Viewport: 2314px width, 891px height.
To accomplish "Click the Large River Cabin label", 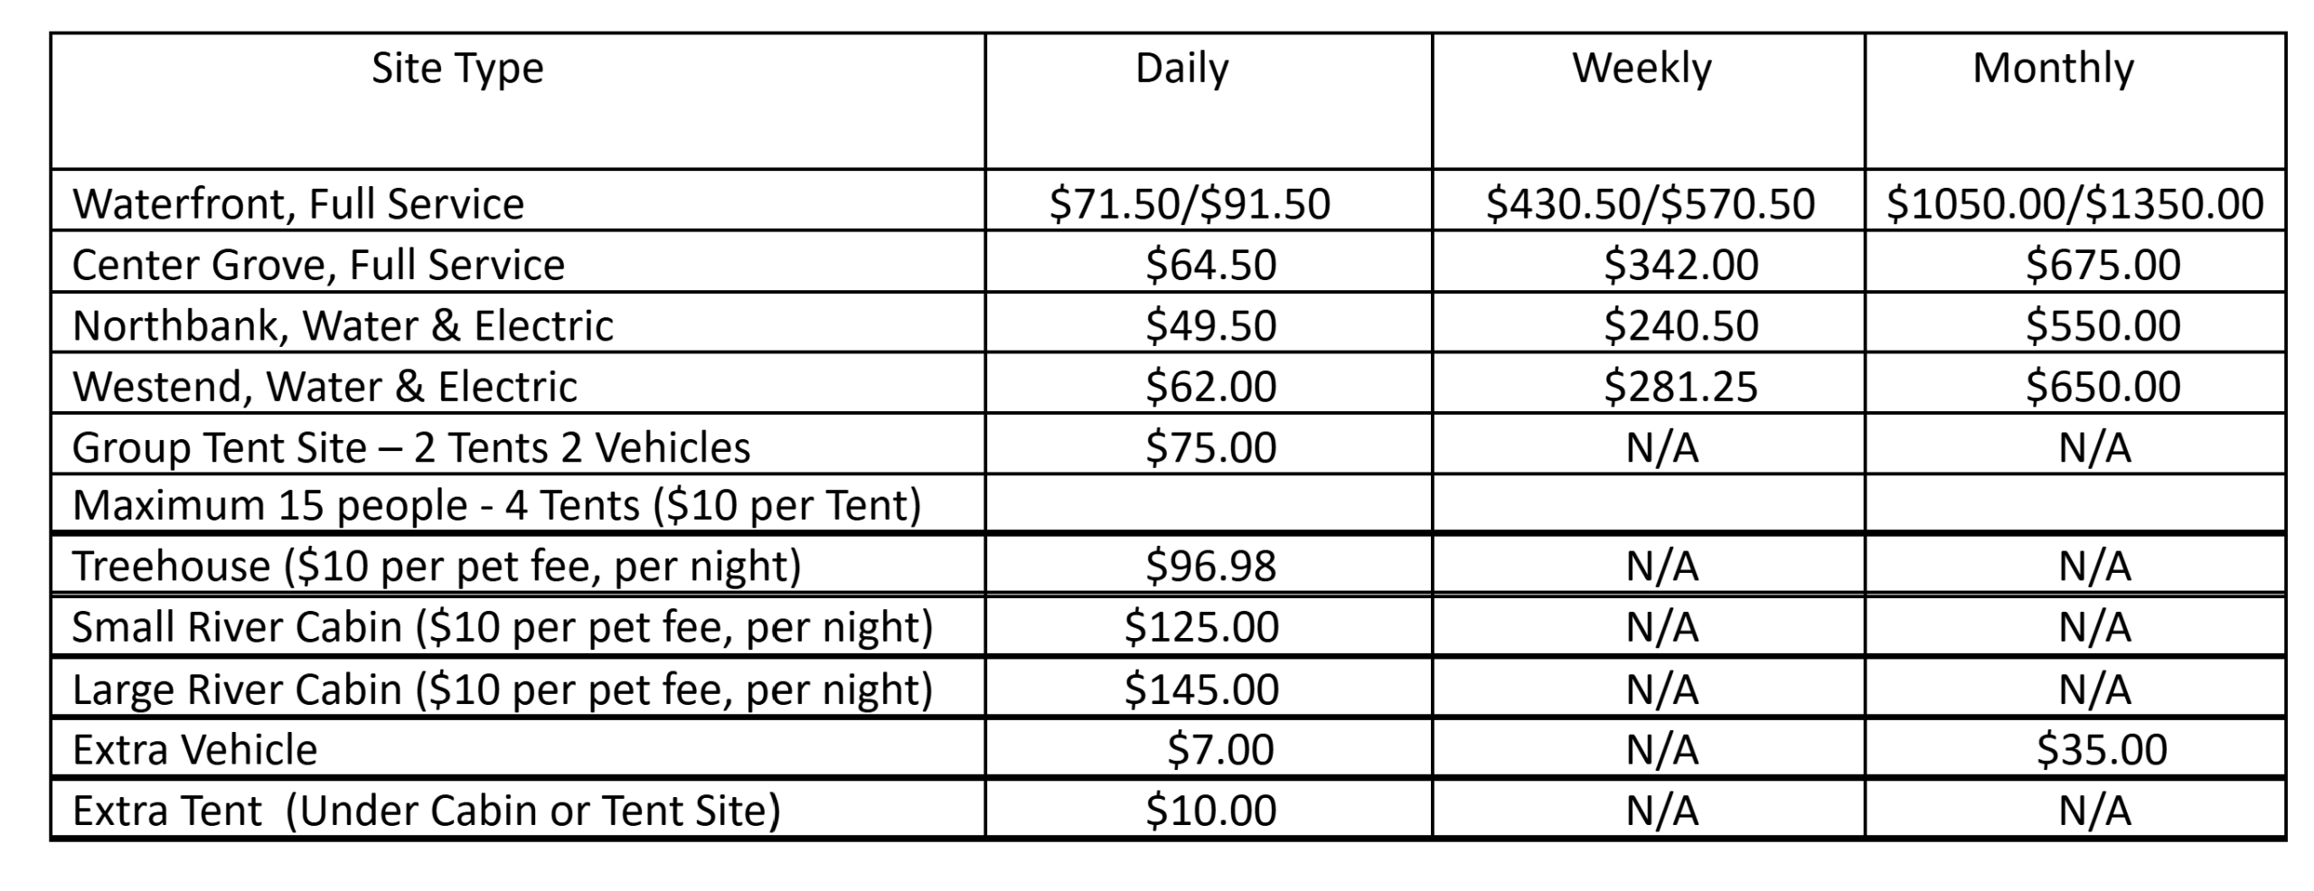I will (x=502, y=689).
